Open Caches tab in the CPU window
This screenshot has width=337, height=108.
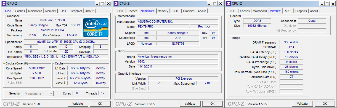20,11
